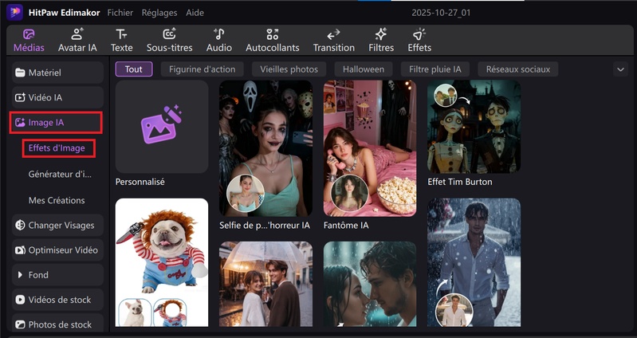
Task: Filter by Figurine d'action
Action: [x=202, y=69]
